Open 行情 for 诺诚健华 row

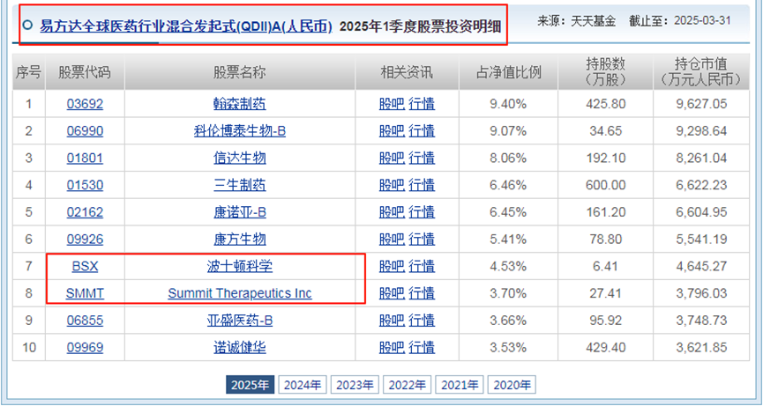click(422, 348)
